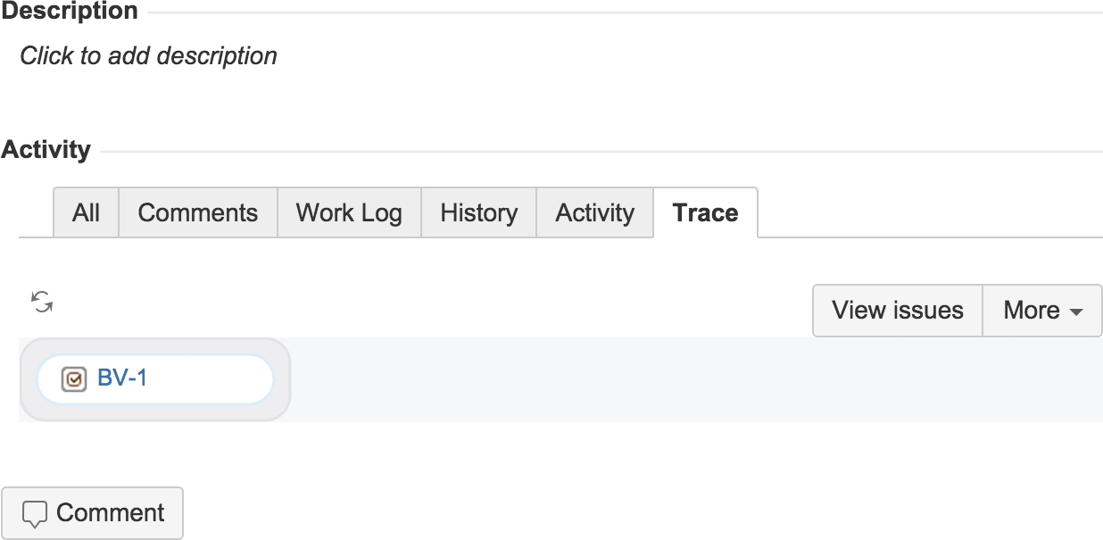The width and height of the screenshot is (1103, 540).
Task: Open the More menu button
Action: tap(1042, 311)
